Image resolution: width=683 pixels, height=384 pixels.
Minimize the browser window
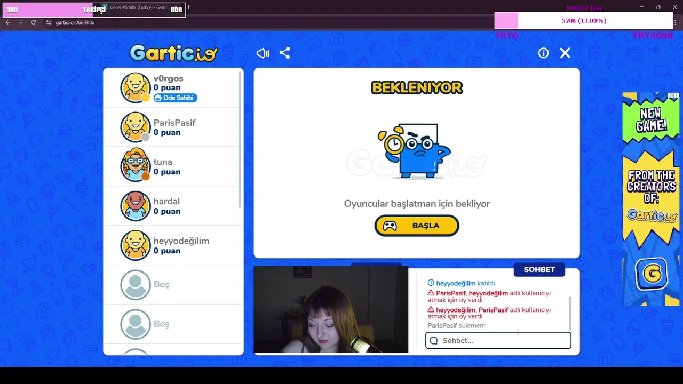tap(642, 7)
